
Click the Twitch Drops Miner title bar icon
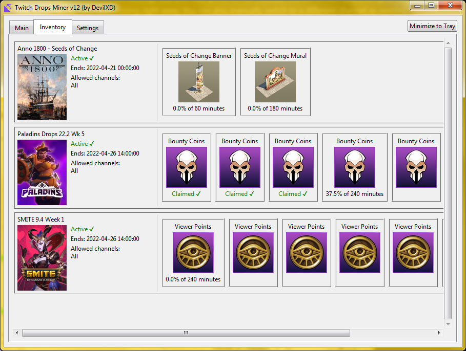click(x=7, y=7)
